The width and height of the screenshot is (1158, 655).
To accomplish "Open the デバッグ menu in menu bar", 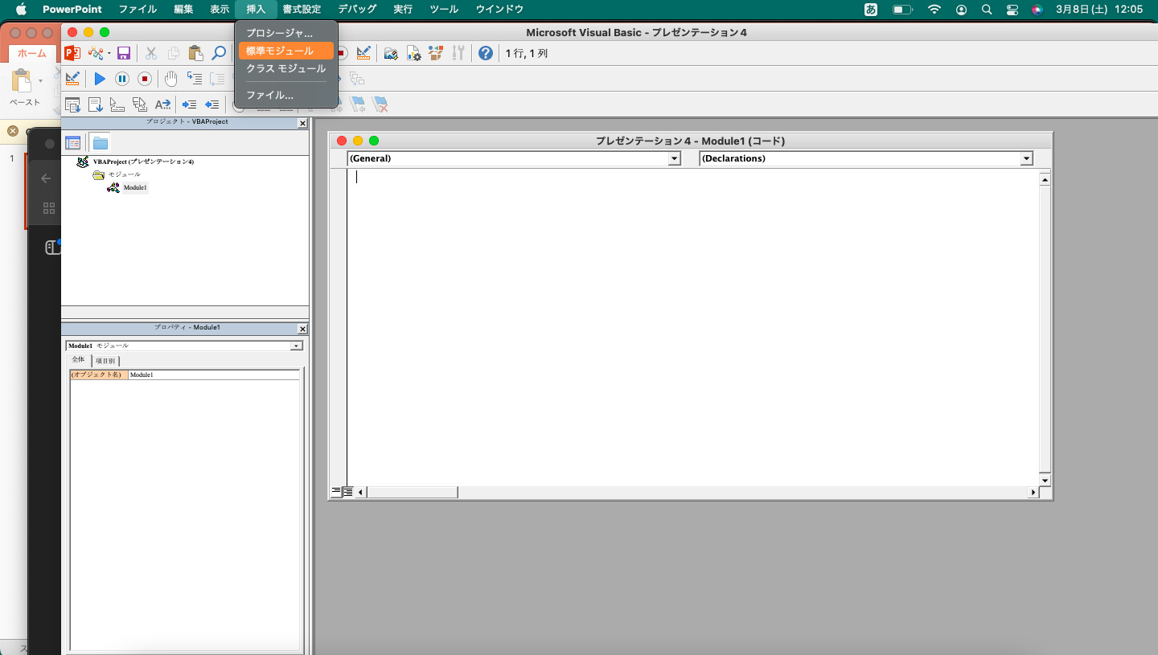I will click(x=357, y=10).
